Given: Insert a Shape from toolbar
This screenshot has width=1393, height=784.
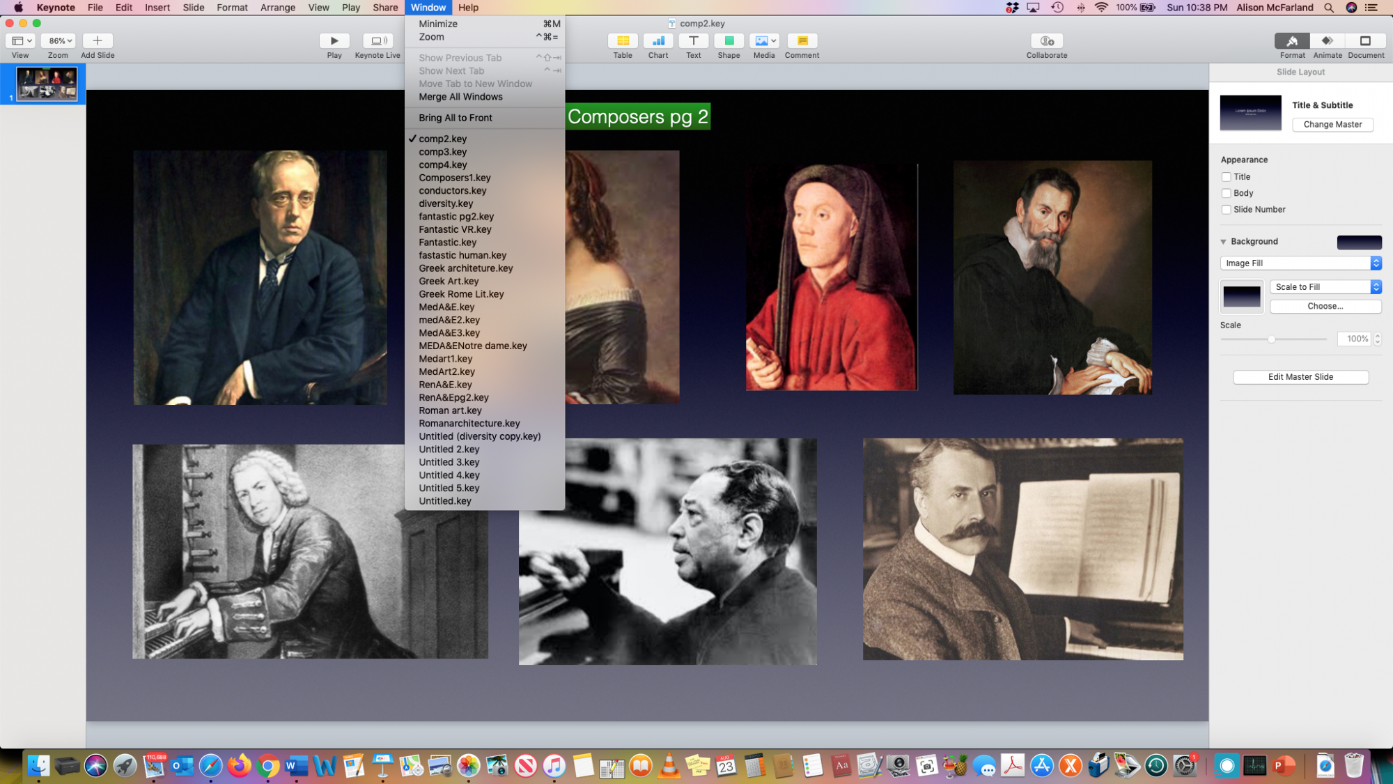Looking at the screenshot, I should point(729,40).
